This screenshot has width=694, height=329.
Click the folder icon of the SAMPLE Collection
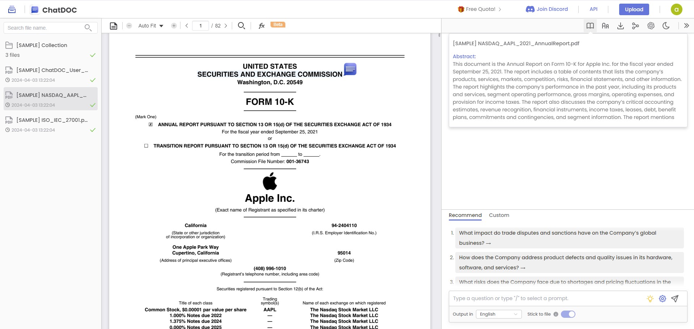point(9,45)
